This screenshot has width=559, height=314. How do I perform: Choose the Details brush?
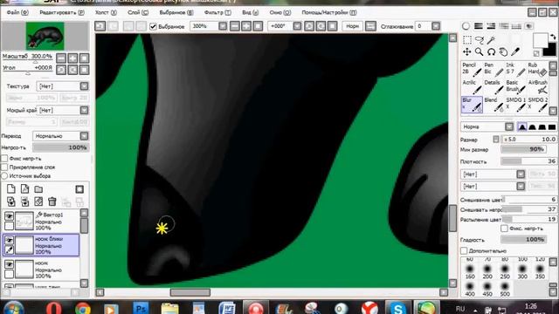pyautogui.click(x=494, y=86)
